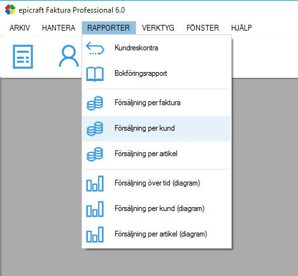298x276 pixels.
Task: Open the FÖNSTER menu
Action: point(202,28)
